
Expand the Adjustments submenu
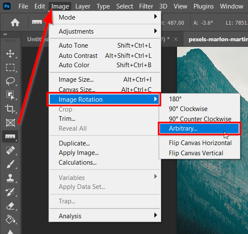click(105, 31)
